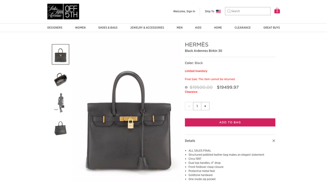Go to Saks Off 5th logo homepage
This screenshot has width=327, height=182.
click(x=63, y=11)
